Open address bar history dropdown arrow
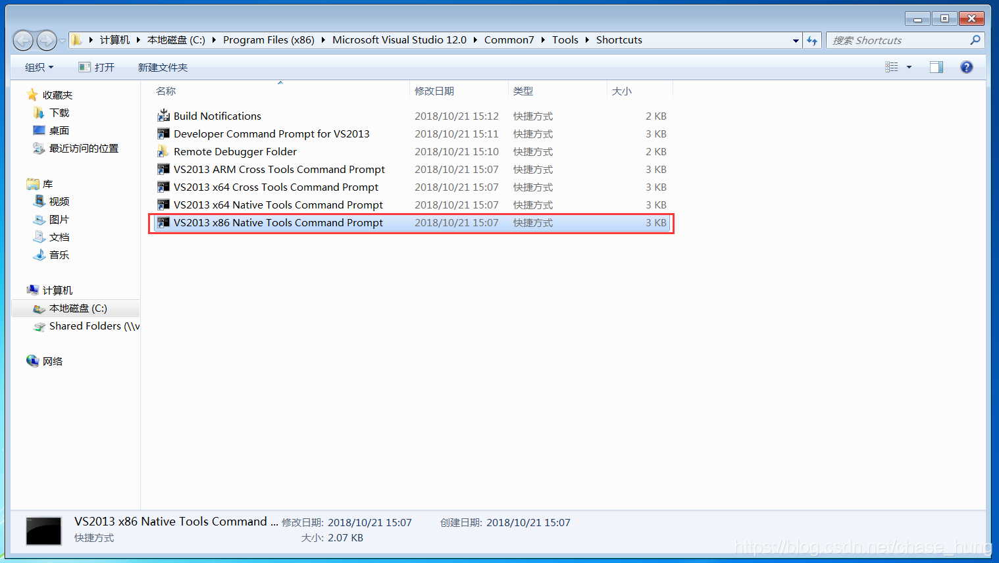This screenshot has width=999, height=563. tap(796, 40)
